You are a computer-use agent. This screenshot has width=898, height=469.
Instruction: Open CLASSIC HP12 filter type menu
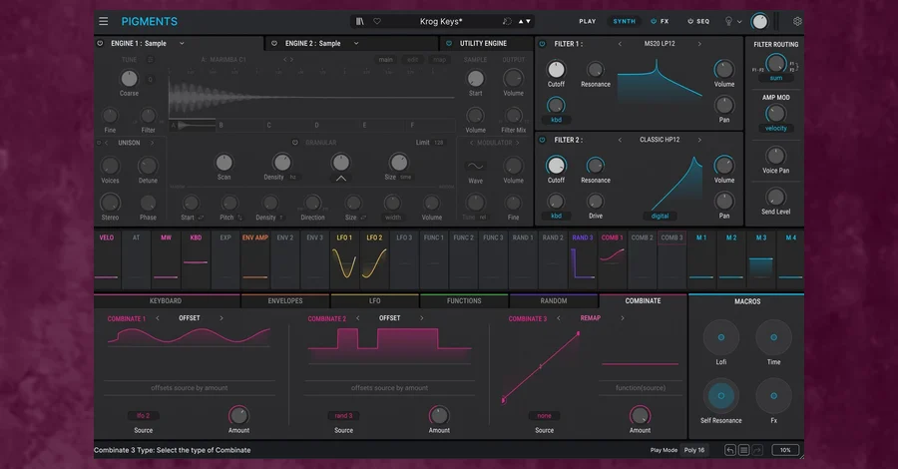tap(660, 140)
